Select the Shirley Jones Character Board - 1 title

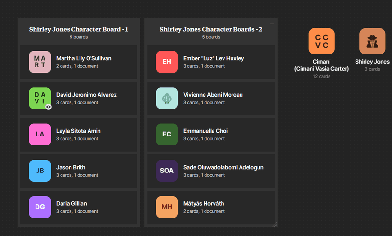[x=79, y=29]
